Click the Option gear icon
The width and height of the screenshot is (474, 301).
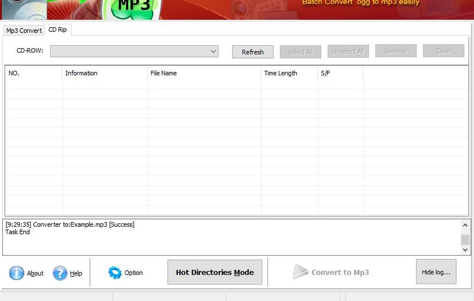(115, 273)
